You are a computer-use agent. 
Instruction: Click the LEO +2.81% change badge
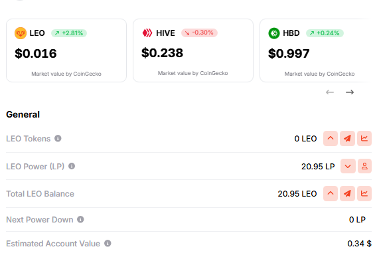point(69,33)
